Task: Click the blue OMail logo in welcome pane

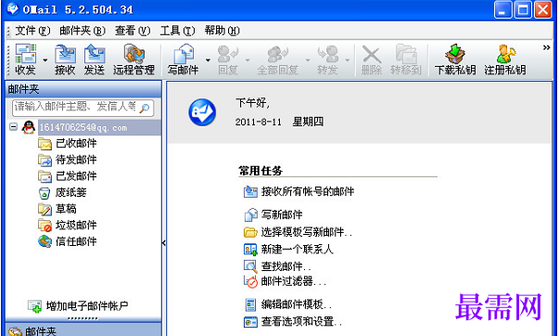Action: 202,112
